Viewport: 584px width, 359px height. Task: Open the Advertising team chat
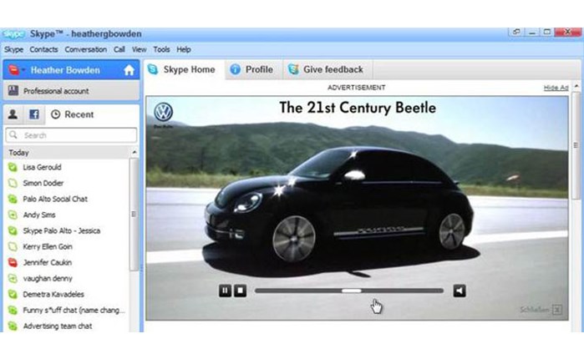click(58, 326)
